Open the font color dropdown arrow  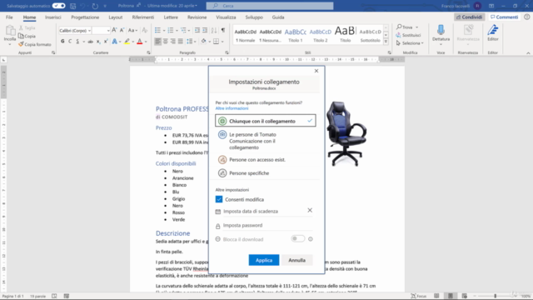146,42
